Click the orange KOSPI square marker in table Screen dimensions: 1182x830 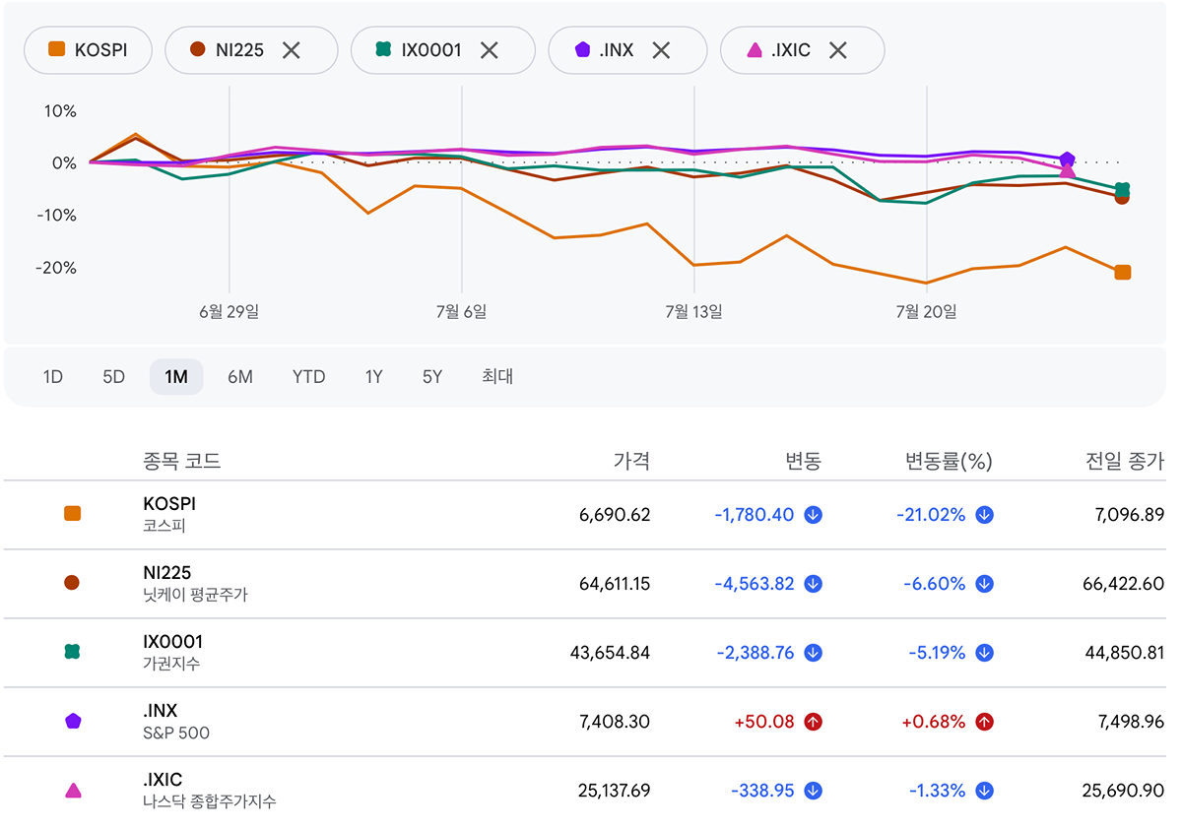[72, 514]
